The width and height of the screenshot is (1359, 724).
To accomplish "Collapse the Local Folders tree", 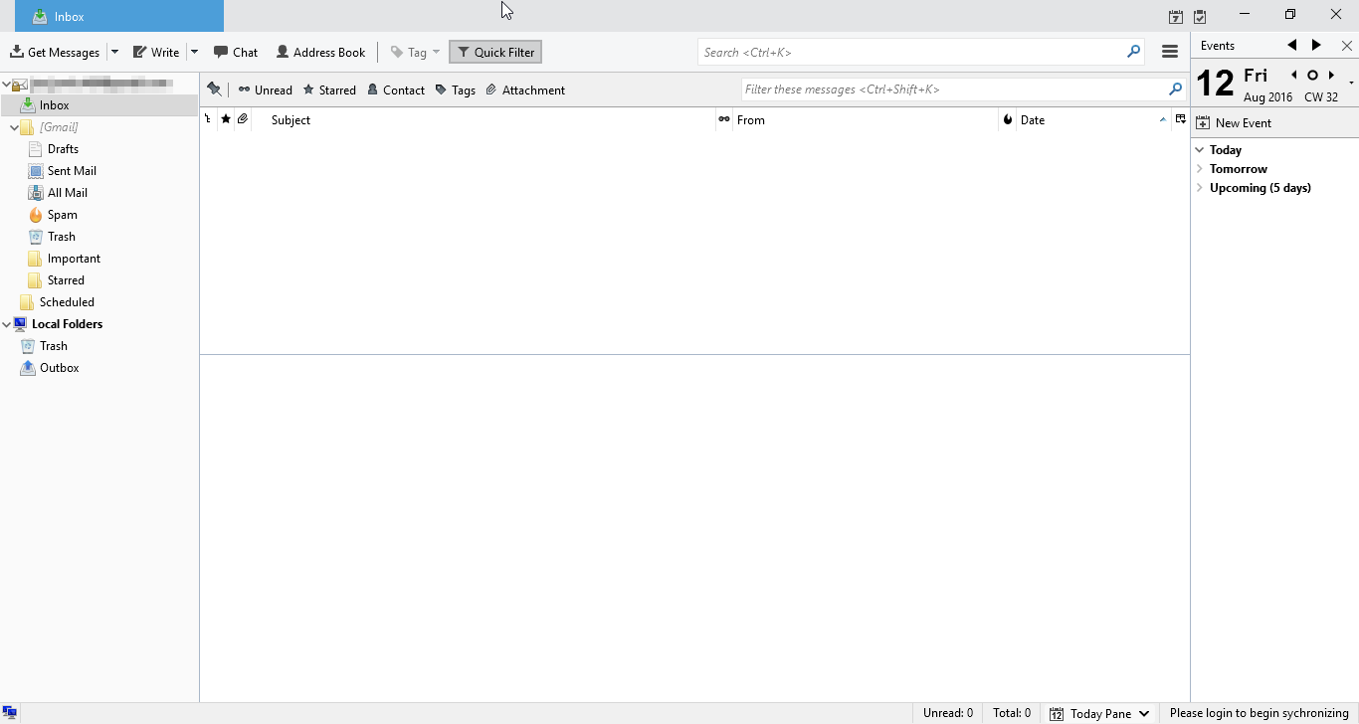I will coord(8,323).
